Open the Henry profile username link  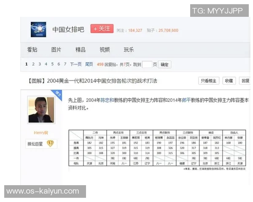[x=41, y=133]
